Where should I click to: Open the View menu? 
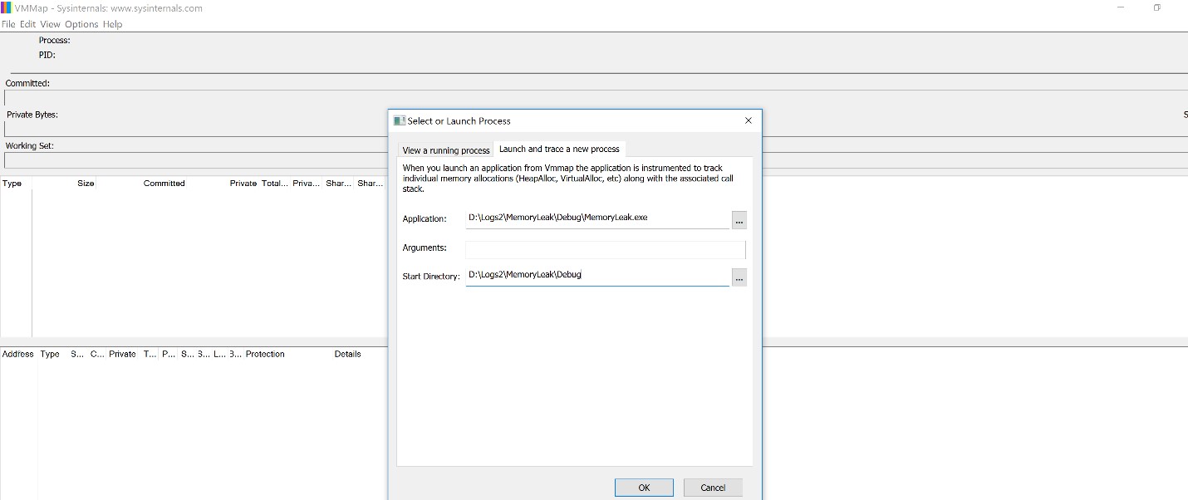50,24
